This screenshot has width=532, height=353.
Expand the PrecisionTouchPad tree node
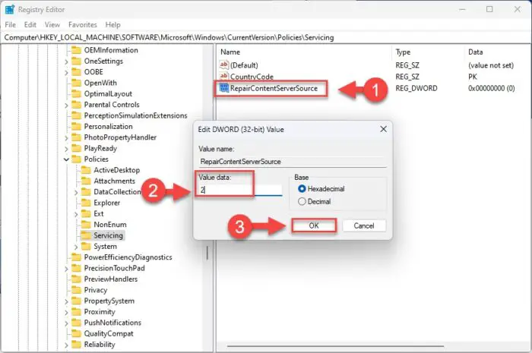point(66,269)
